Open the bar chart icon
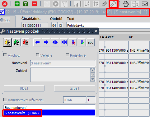 pos(77,4)
